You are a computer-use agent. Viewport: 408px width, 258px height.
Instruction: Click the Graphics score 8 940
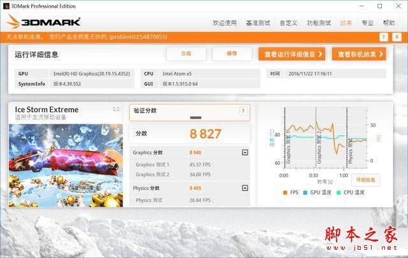196,153
